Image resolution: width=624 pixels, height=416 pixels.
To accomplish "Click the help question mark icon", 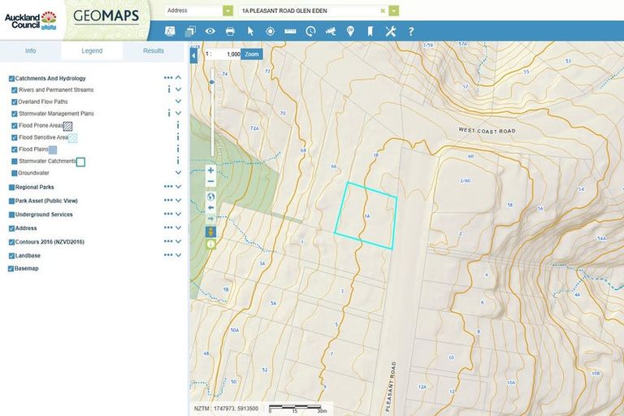I will click(x=411, y=32).
